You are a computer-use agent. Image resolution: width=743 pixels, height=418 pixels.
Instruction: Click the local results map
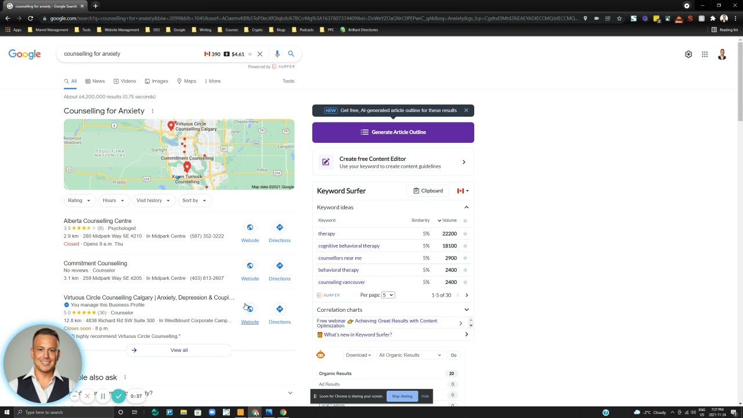(179, 154)
